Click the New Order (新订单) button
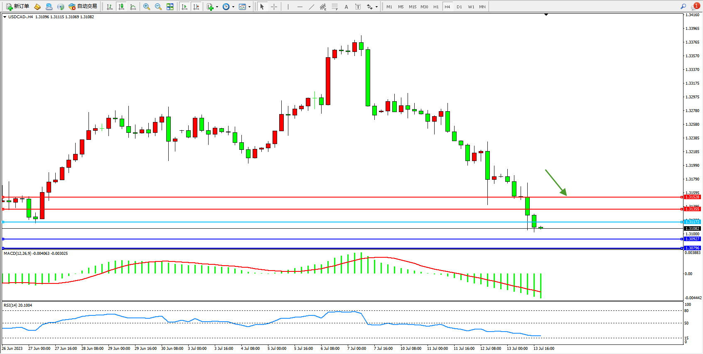 [17, 7]
